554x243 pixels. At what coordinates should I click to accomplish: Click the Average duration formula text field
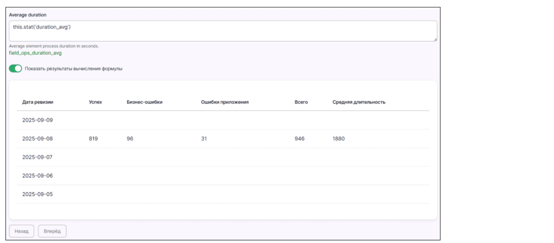coord(222,31)
